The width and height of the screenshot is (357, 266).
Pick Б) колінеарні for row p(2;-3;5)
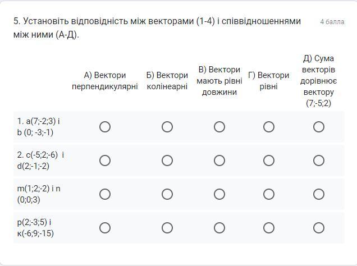(167, 228)
